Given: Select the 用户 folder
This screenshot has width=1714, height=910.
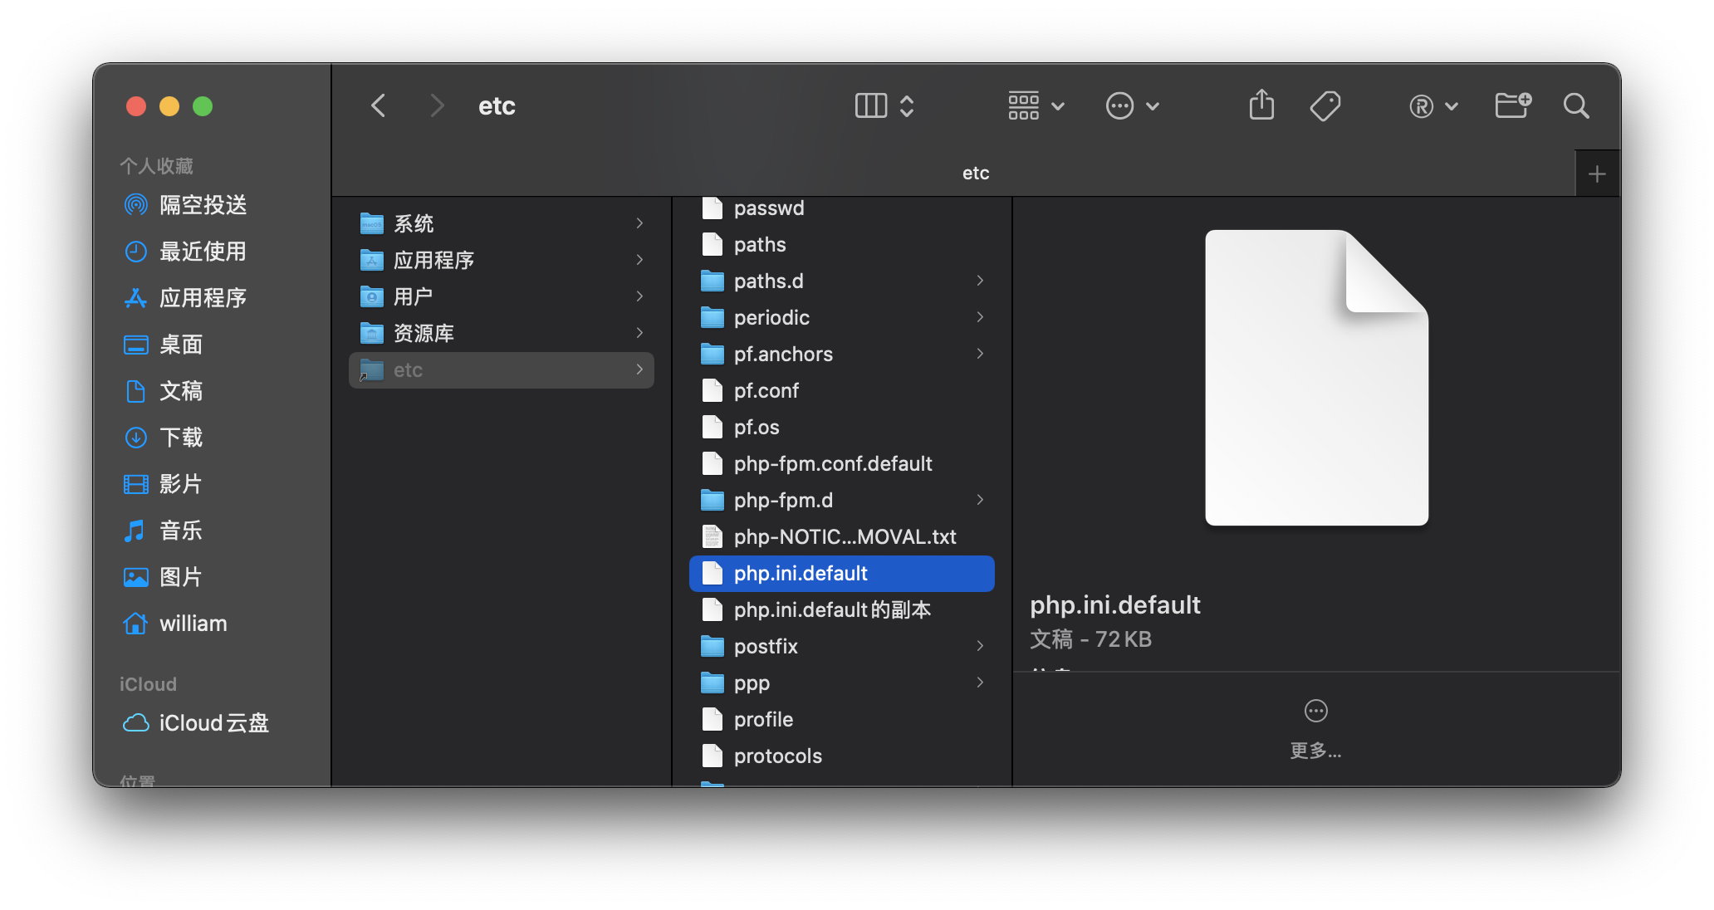Looking at the screenshot, I should (502, 296).
